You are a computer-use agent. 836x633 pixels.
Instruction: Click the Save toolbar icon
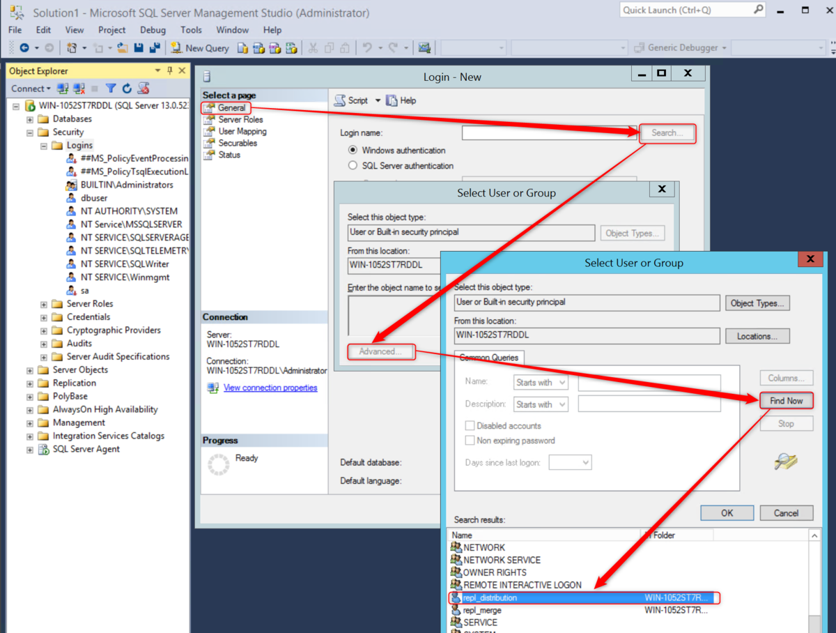[x=139, y=48]
